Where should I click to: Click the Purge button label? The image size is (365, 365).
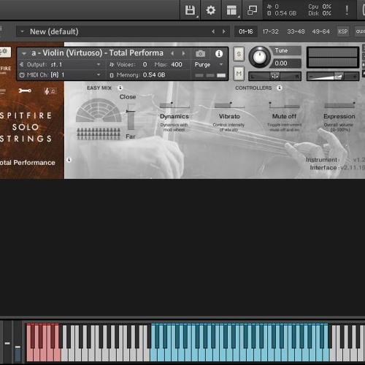[202, 64]
